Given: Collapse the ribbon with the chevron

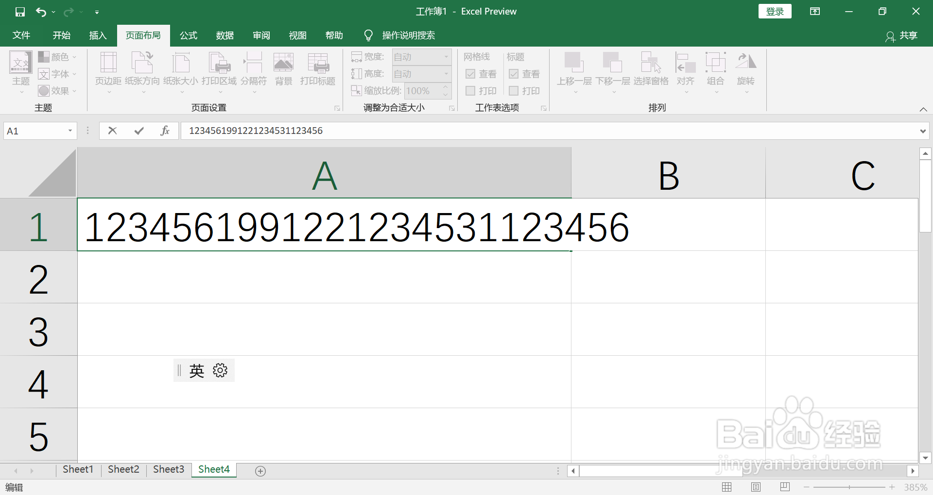Looking at the screenshot, I should tap(923, 109).
